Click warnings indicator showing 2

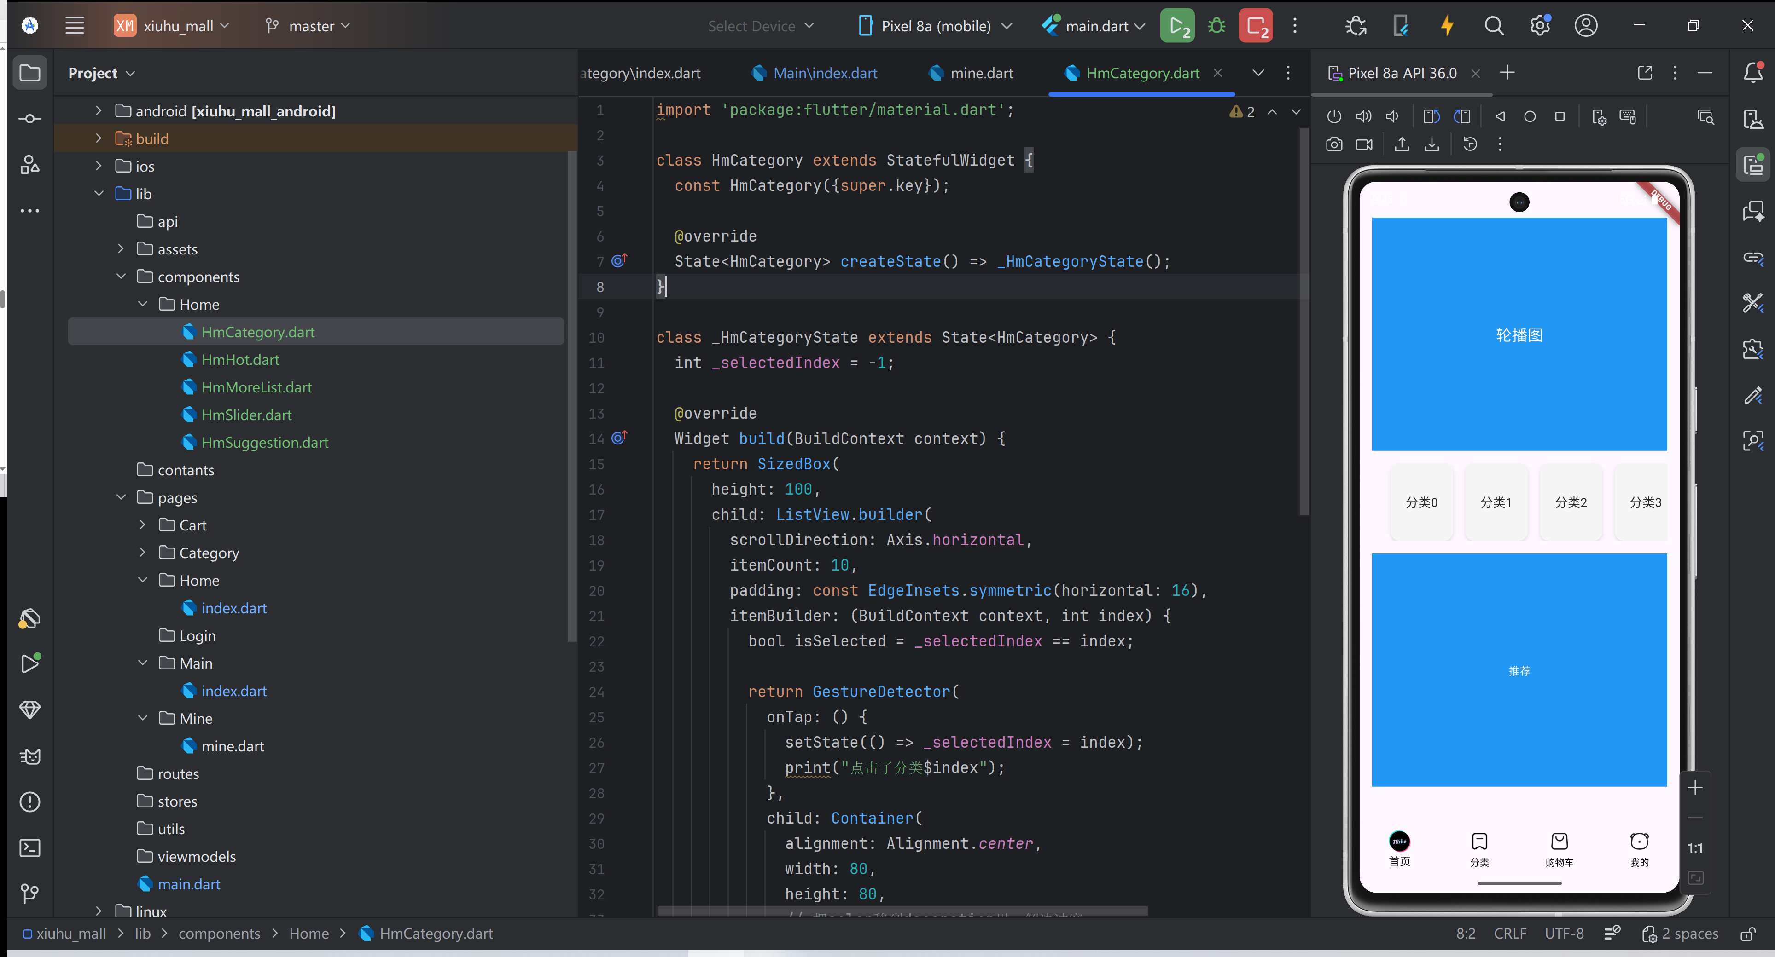[x=1242, y=111]
